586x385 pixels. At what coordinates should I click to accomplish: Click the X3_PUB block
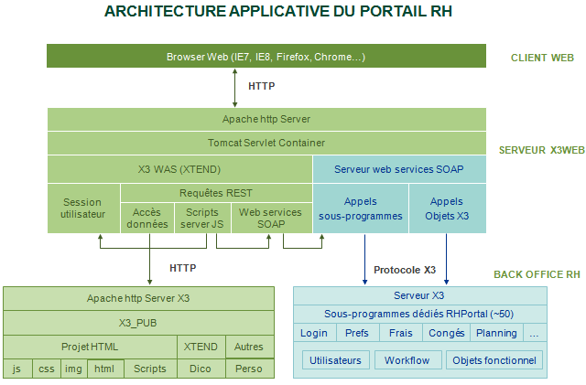(x=138, y=323)
